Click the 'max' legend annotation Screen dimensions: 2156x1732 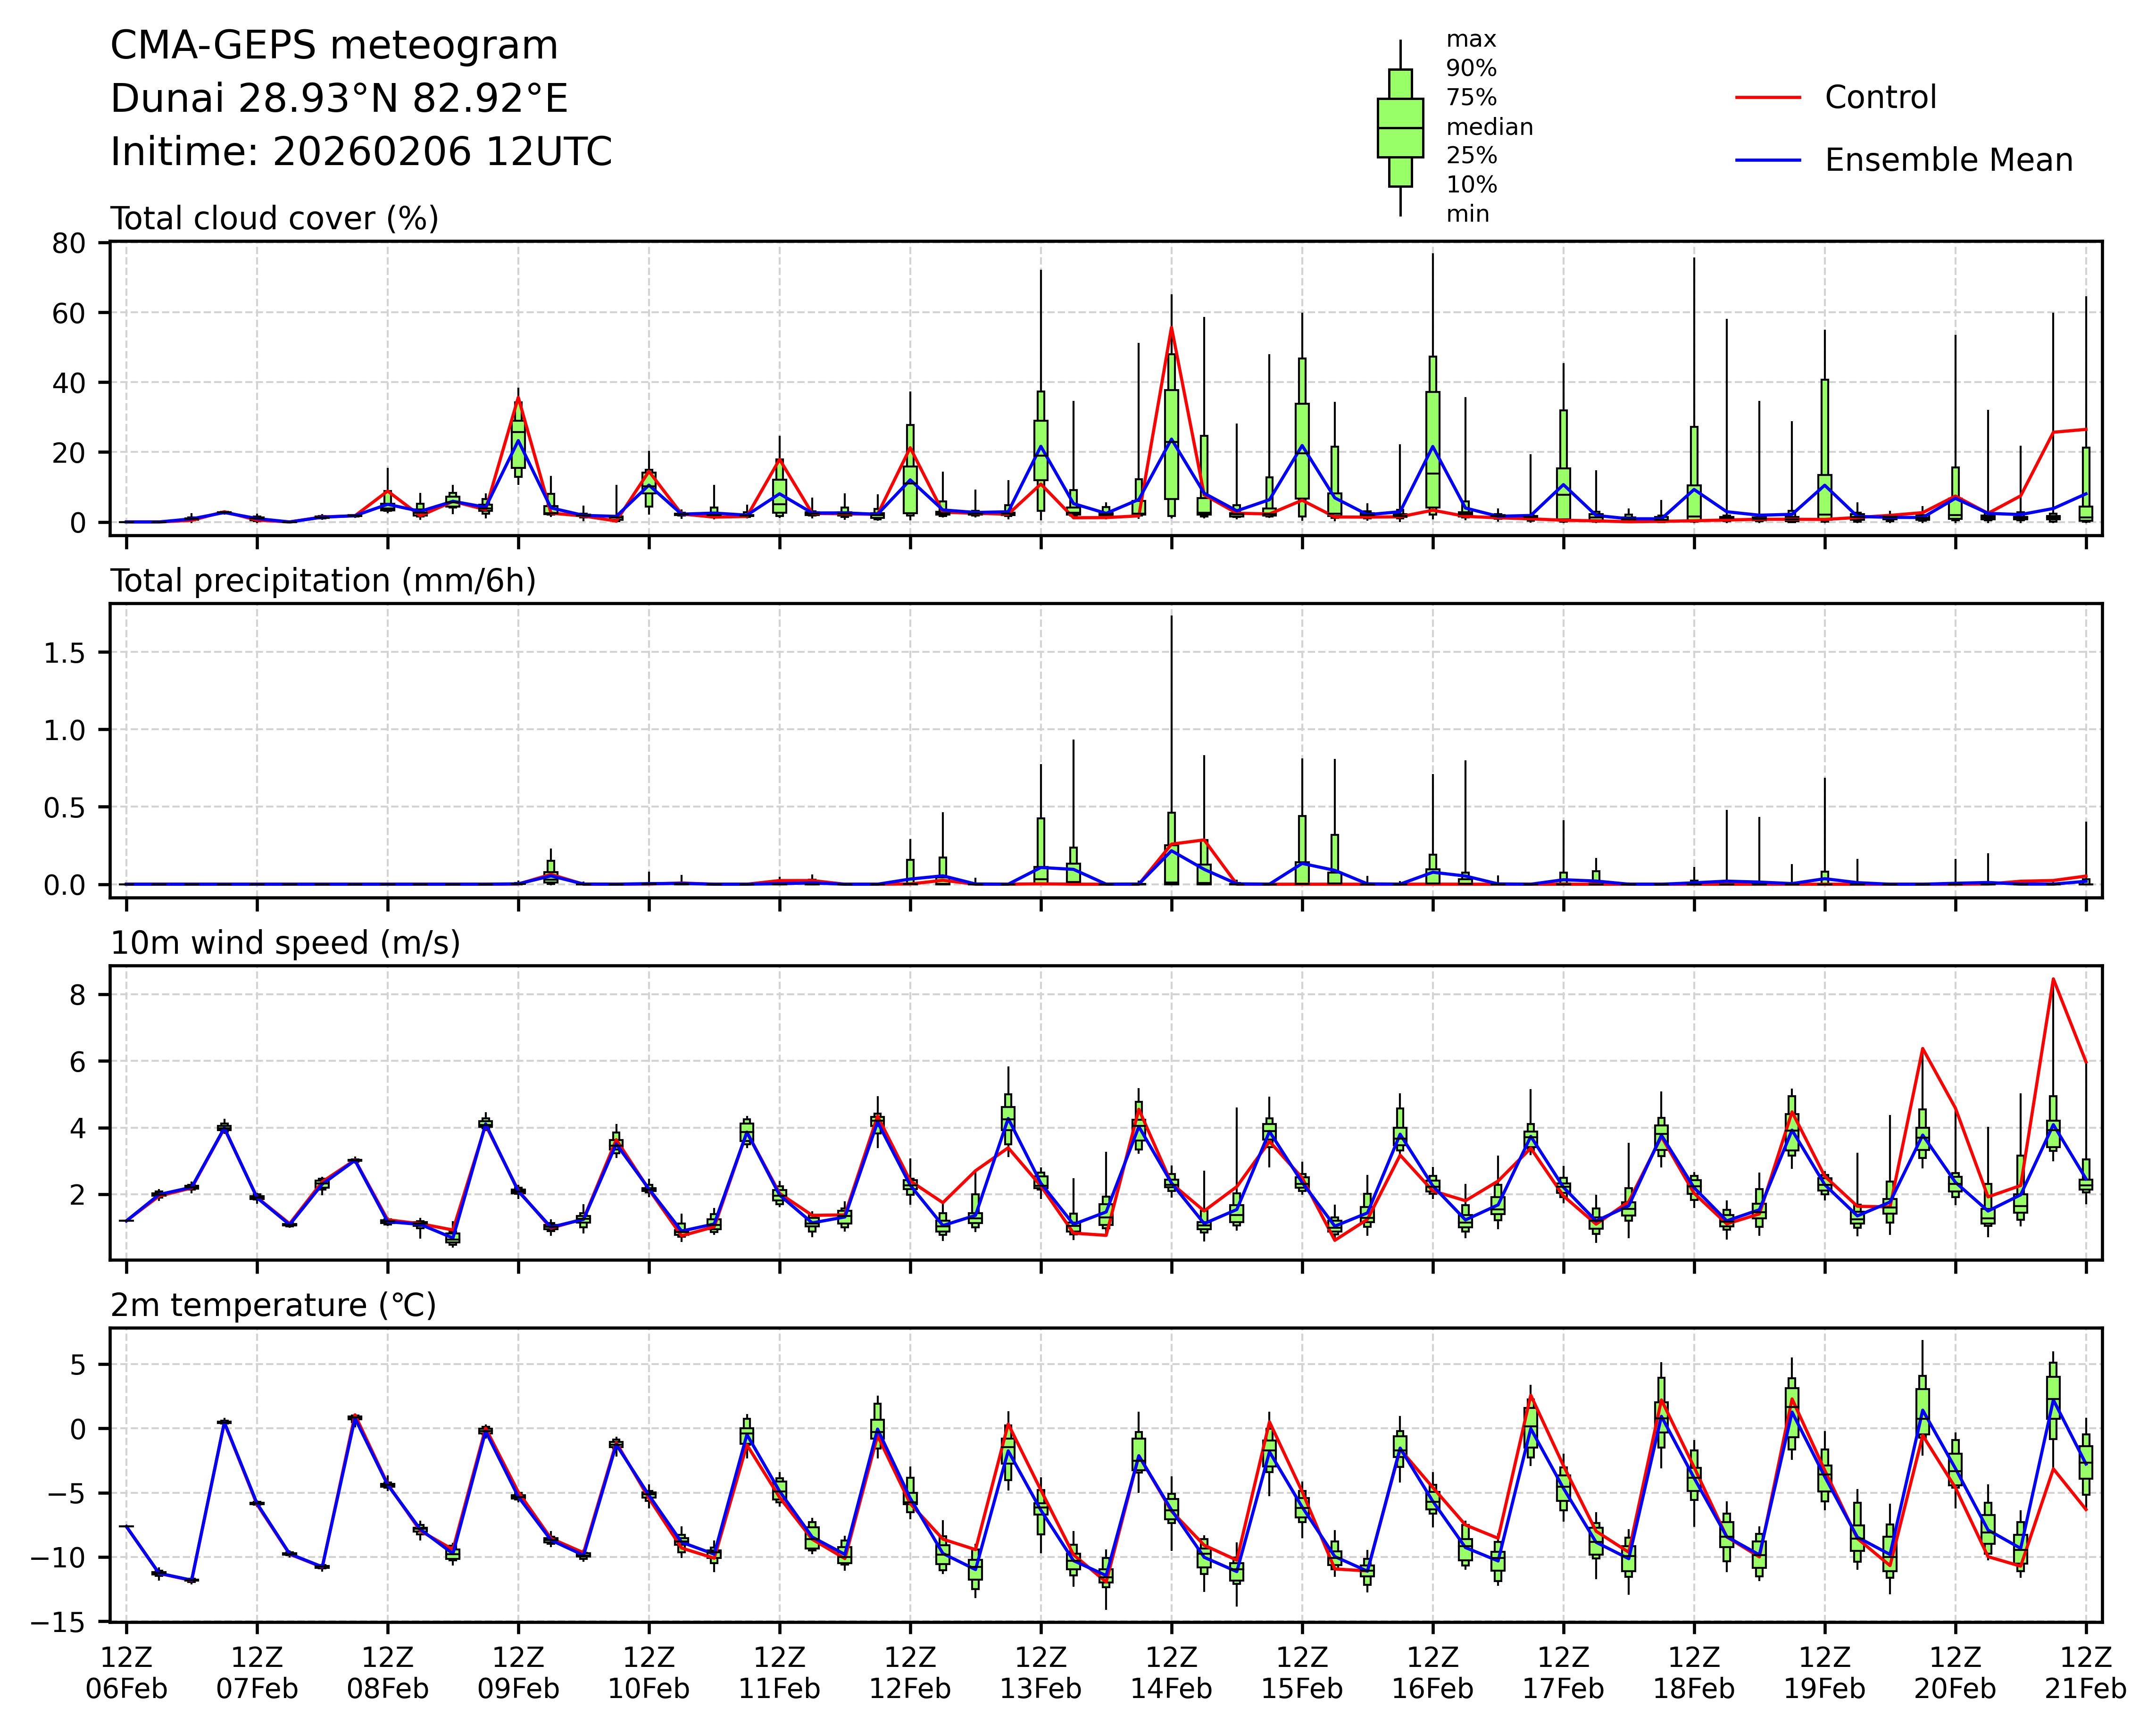pos(1471,40)
